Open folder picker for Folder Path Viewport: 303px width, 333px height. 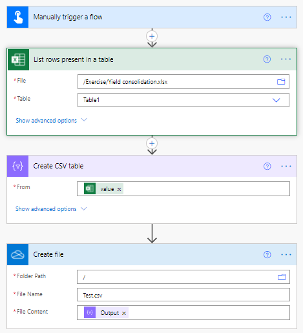tap(282, 277)
